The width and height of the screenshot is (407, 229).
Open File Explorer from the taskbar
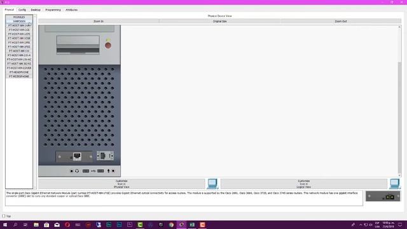click(x=36, y=225)
